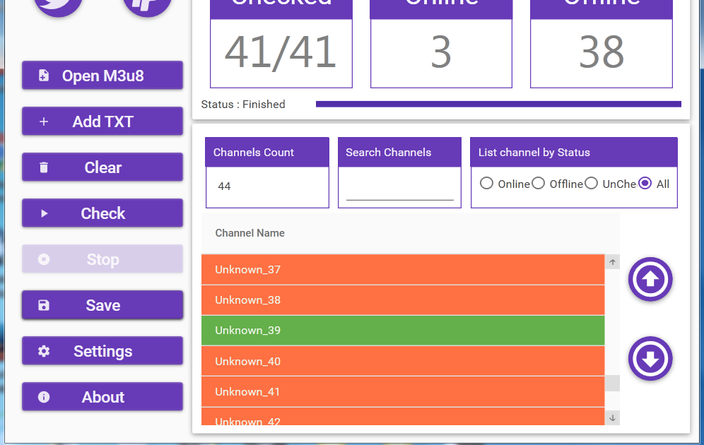704x445 pixels.
Task: Open the Twitter profile icon
Action: click(x=57, y=6)
